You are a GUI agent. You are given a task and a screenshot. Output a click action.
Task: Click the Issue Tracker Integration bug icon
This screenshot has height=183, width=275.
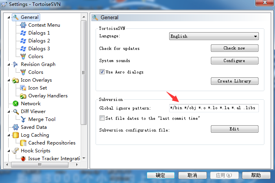click(23, 159)
